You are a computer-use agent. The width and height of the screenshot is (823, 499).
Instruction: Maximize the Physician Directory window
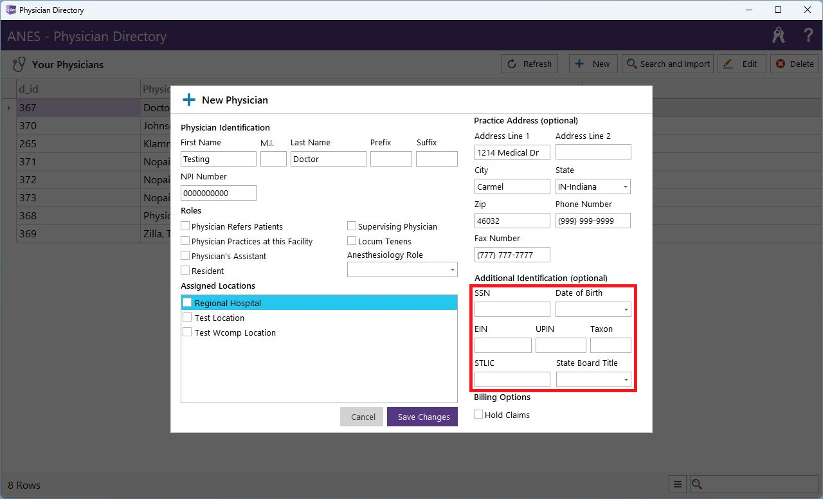click(x=778, y=10)
